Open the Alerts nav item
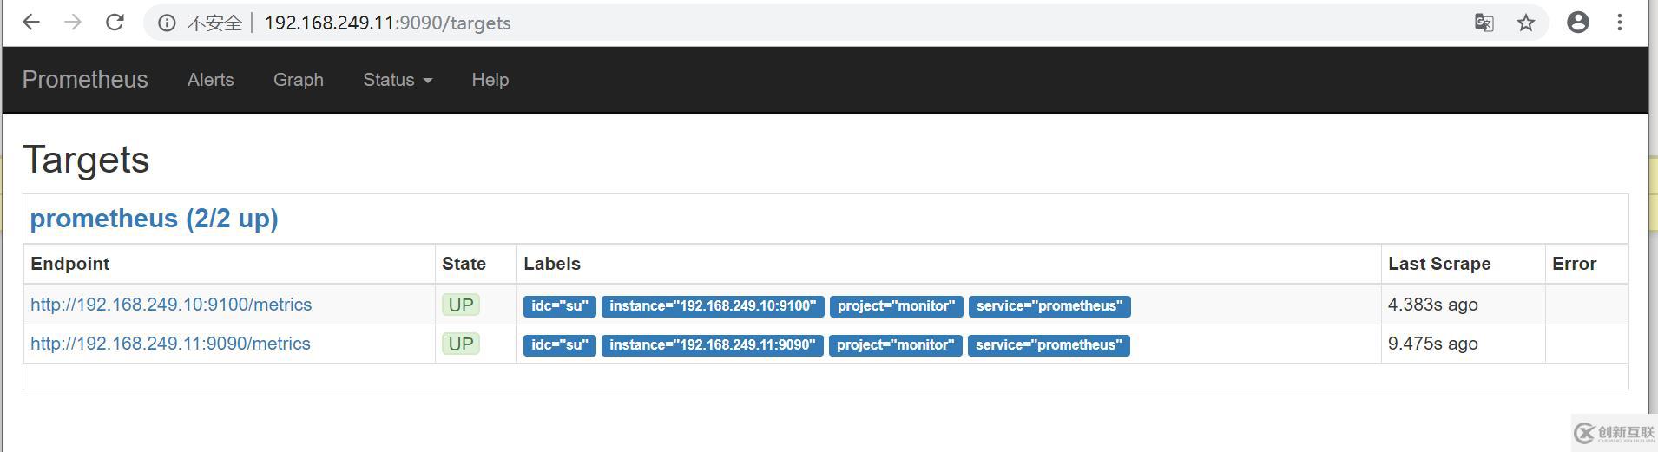This screenshot has height=452, width=1658. click(211, 80)
